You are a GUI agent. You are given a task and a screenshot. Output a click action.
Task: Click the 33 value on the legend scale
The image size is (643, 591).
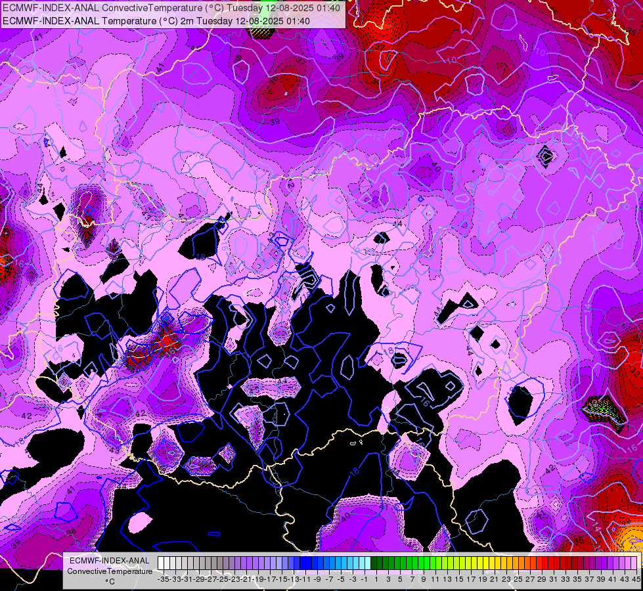566,579
